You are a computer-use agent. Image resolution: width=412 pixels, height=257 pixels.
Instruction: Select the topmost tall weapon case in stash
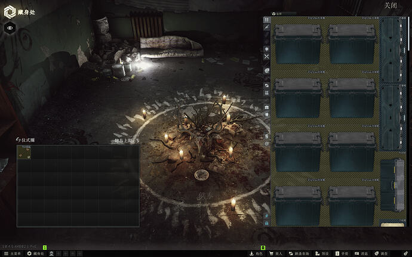[x=392, y=50]
